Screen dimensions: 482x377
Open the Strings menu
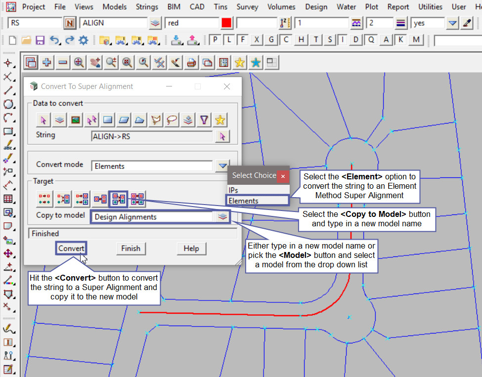[x=146, y=7]
